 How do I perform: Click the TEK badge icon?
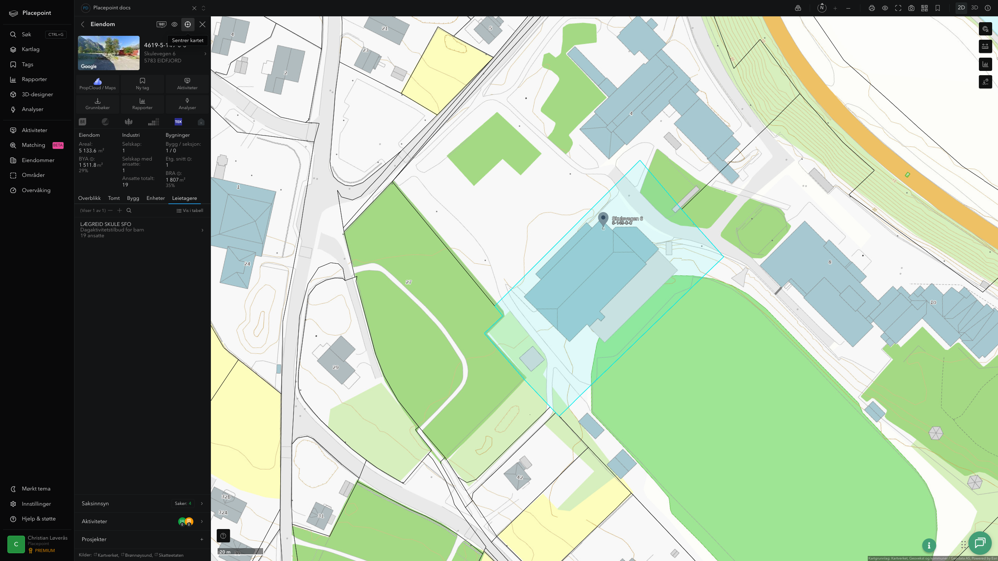coord(178,122)
